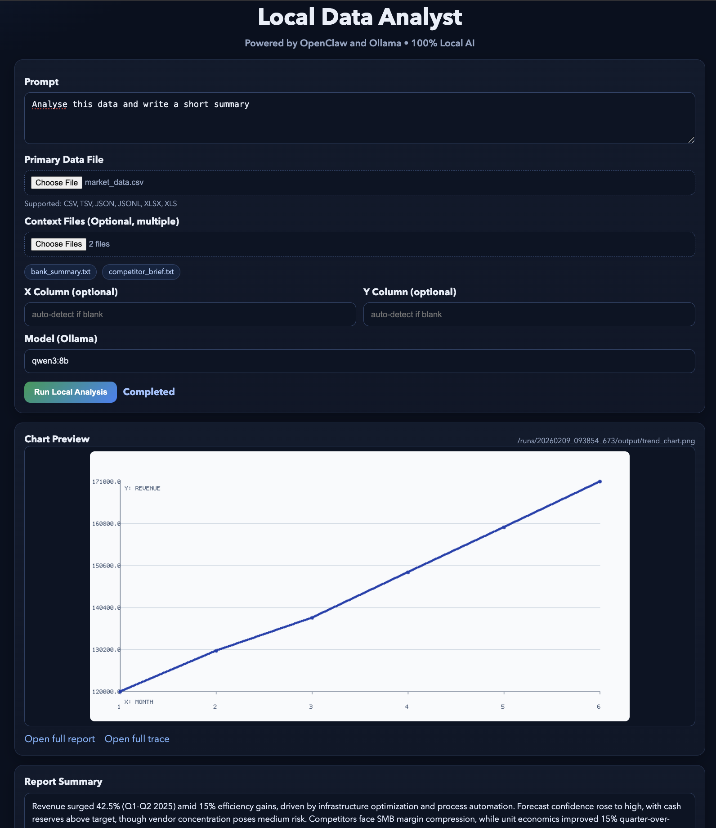Click the Run Local Analysis button

(x=71, y=392)
